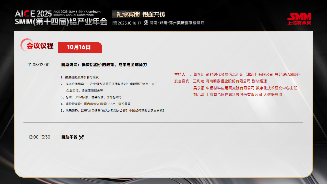Screen dimensions: 327x184
Task: Click speaker name 王利姣
Action: 199,81
